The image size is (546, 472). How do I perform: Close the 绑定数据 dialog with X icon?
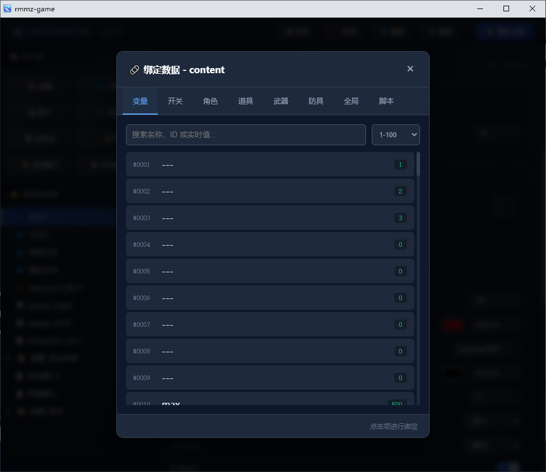pos(410,69)
